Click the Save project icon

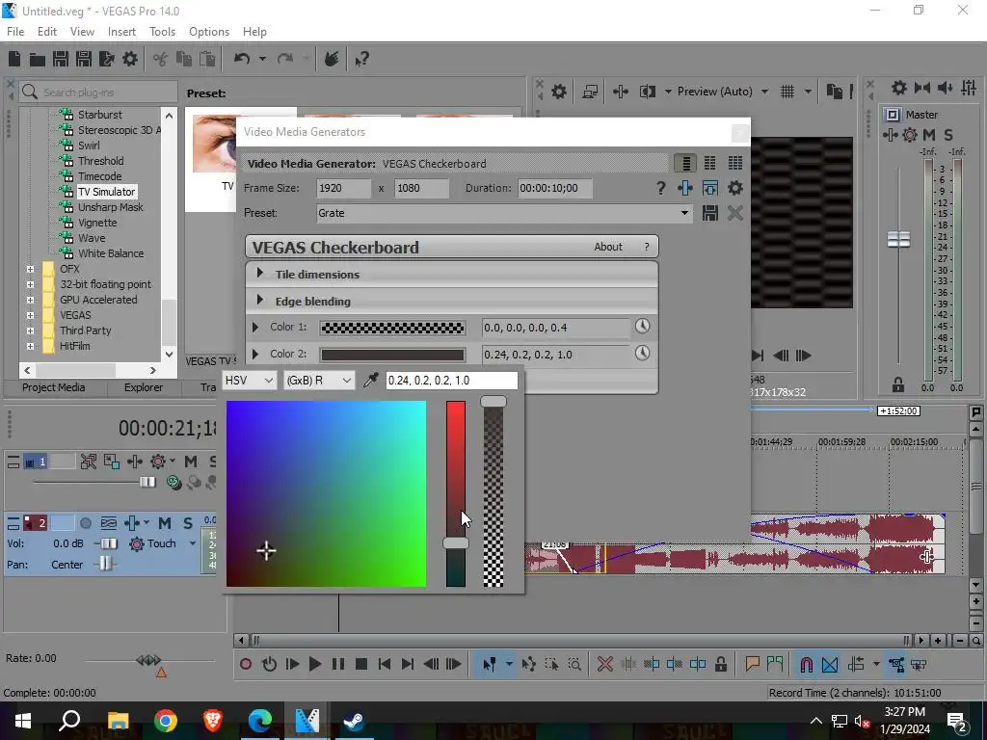pos(61,59)
